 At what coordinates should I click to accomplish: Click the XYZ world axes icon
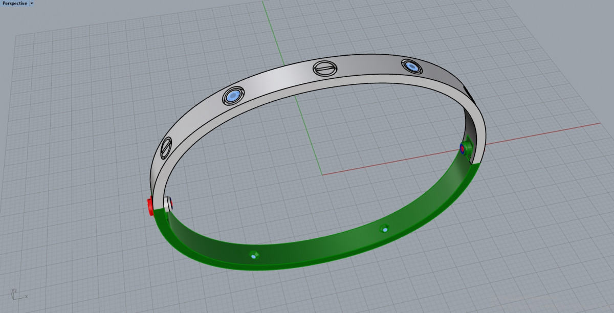point(16,294)
